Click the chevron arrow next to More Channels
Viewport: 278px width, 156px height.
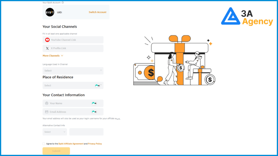click(62, 56)
